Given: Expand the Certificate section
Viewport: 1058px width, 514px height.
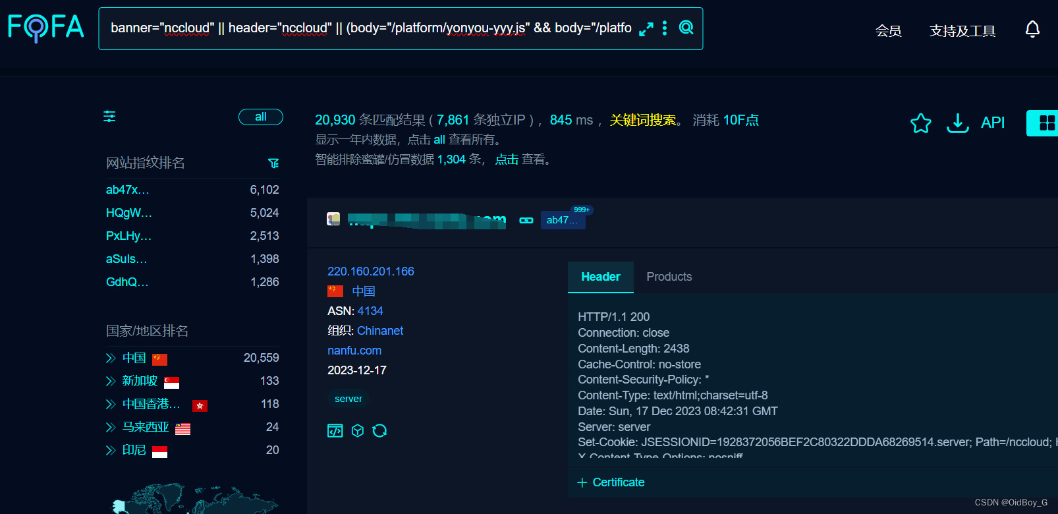Looking at the screenshot, I should click(611, 482).
